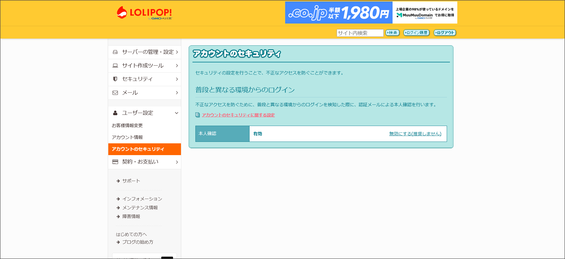Focus the サイト内検索 input field

click(360, 33)
